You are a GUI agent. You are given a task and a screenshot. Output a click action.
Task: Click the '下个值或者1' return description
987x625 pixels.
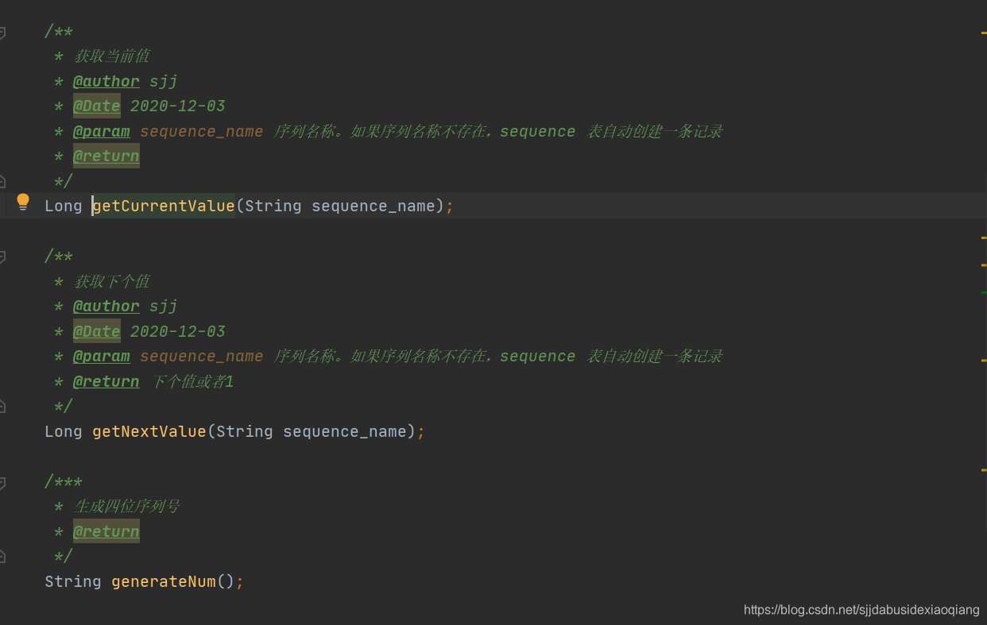pos(192,381)
